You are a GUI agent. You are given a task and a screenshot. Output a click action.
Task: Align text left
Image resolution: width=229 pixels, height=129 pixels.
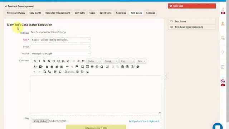tap(47, 67)
